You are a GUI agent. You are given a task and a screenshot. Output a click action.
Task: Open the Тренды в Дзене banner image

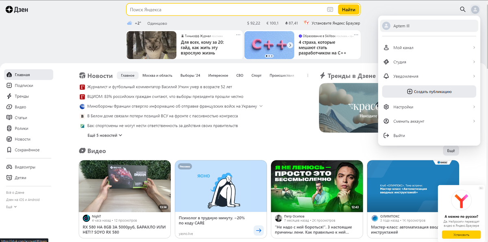(348, 108)
